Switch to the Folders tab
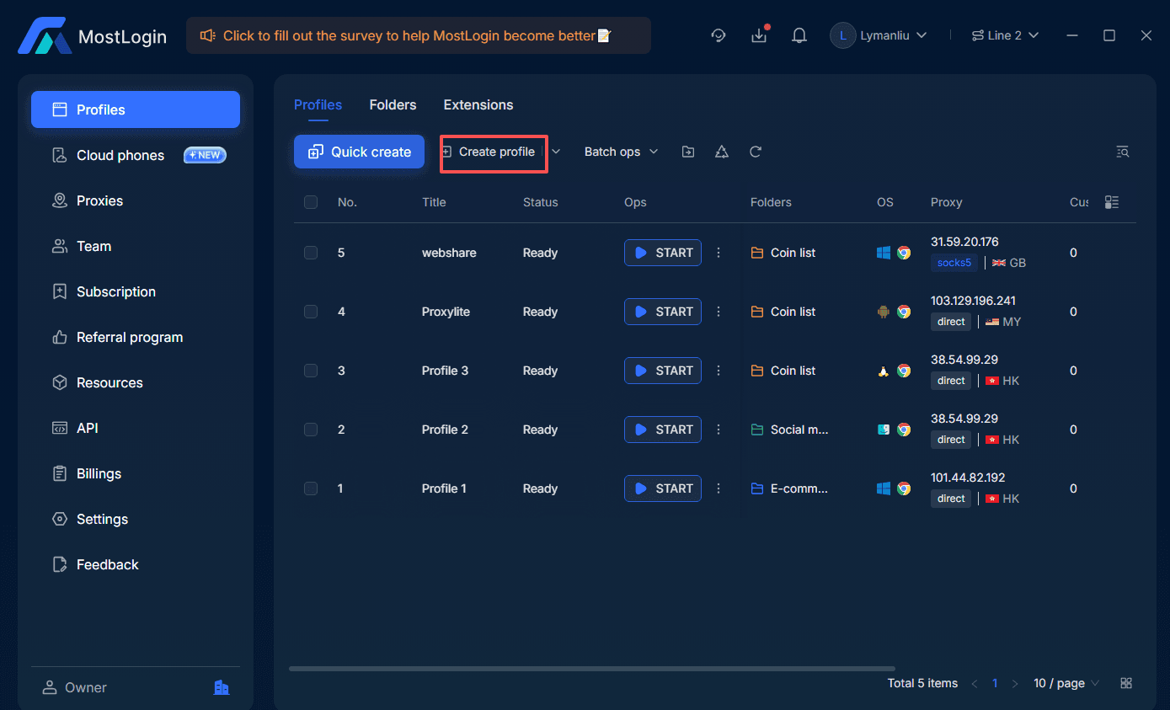The height and width of the screenshot is (710, 1170). (x=393, y=104)
